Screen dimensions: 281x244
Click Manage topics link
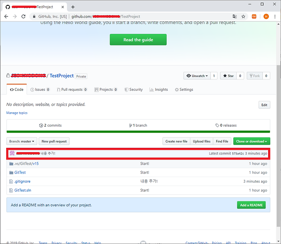pos(17,113)
